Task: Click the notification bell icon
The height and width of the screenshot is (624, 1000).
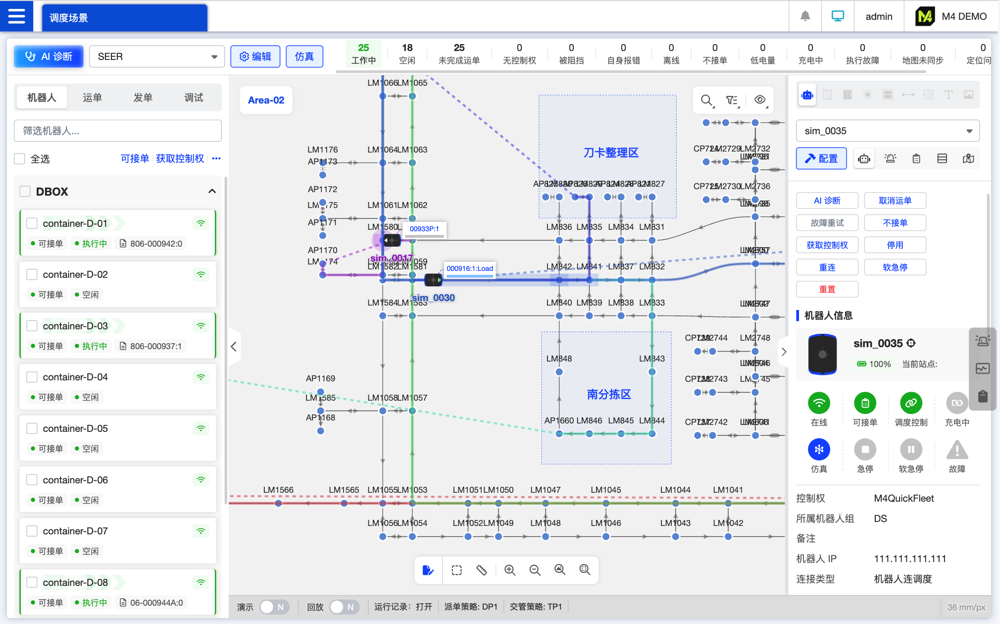Action: pos(805,16)
